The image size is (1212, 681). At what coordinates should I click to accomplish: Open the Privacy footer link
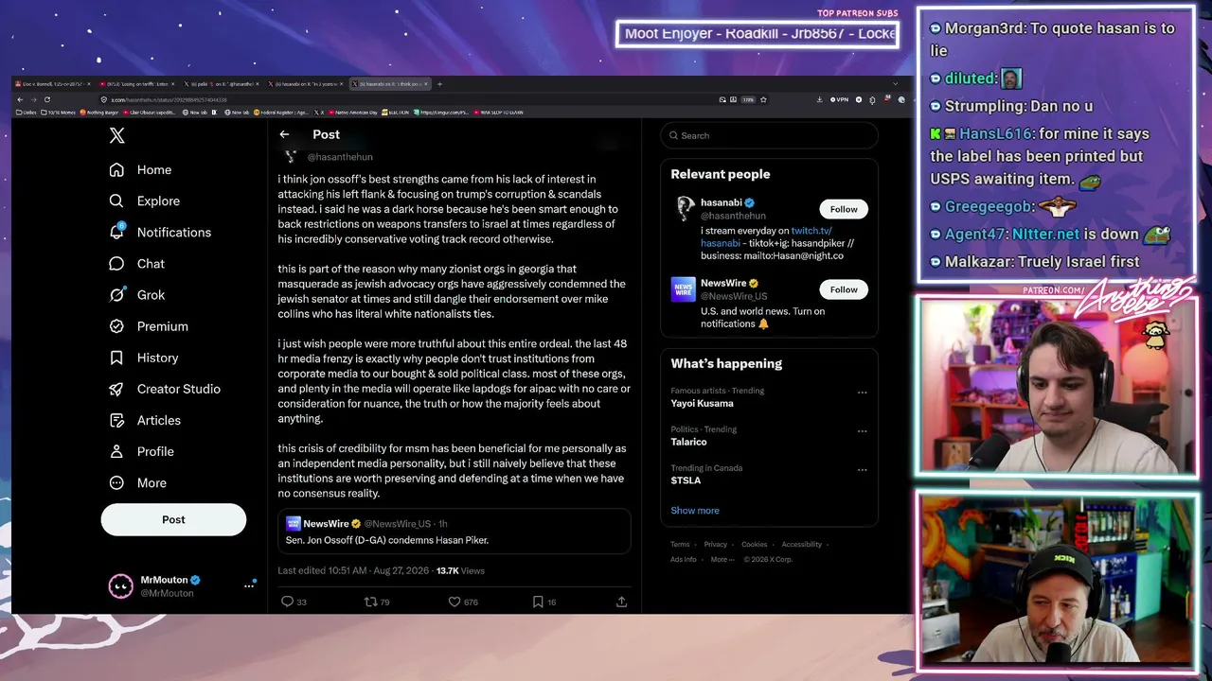[x=716, y=545]
